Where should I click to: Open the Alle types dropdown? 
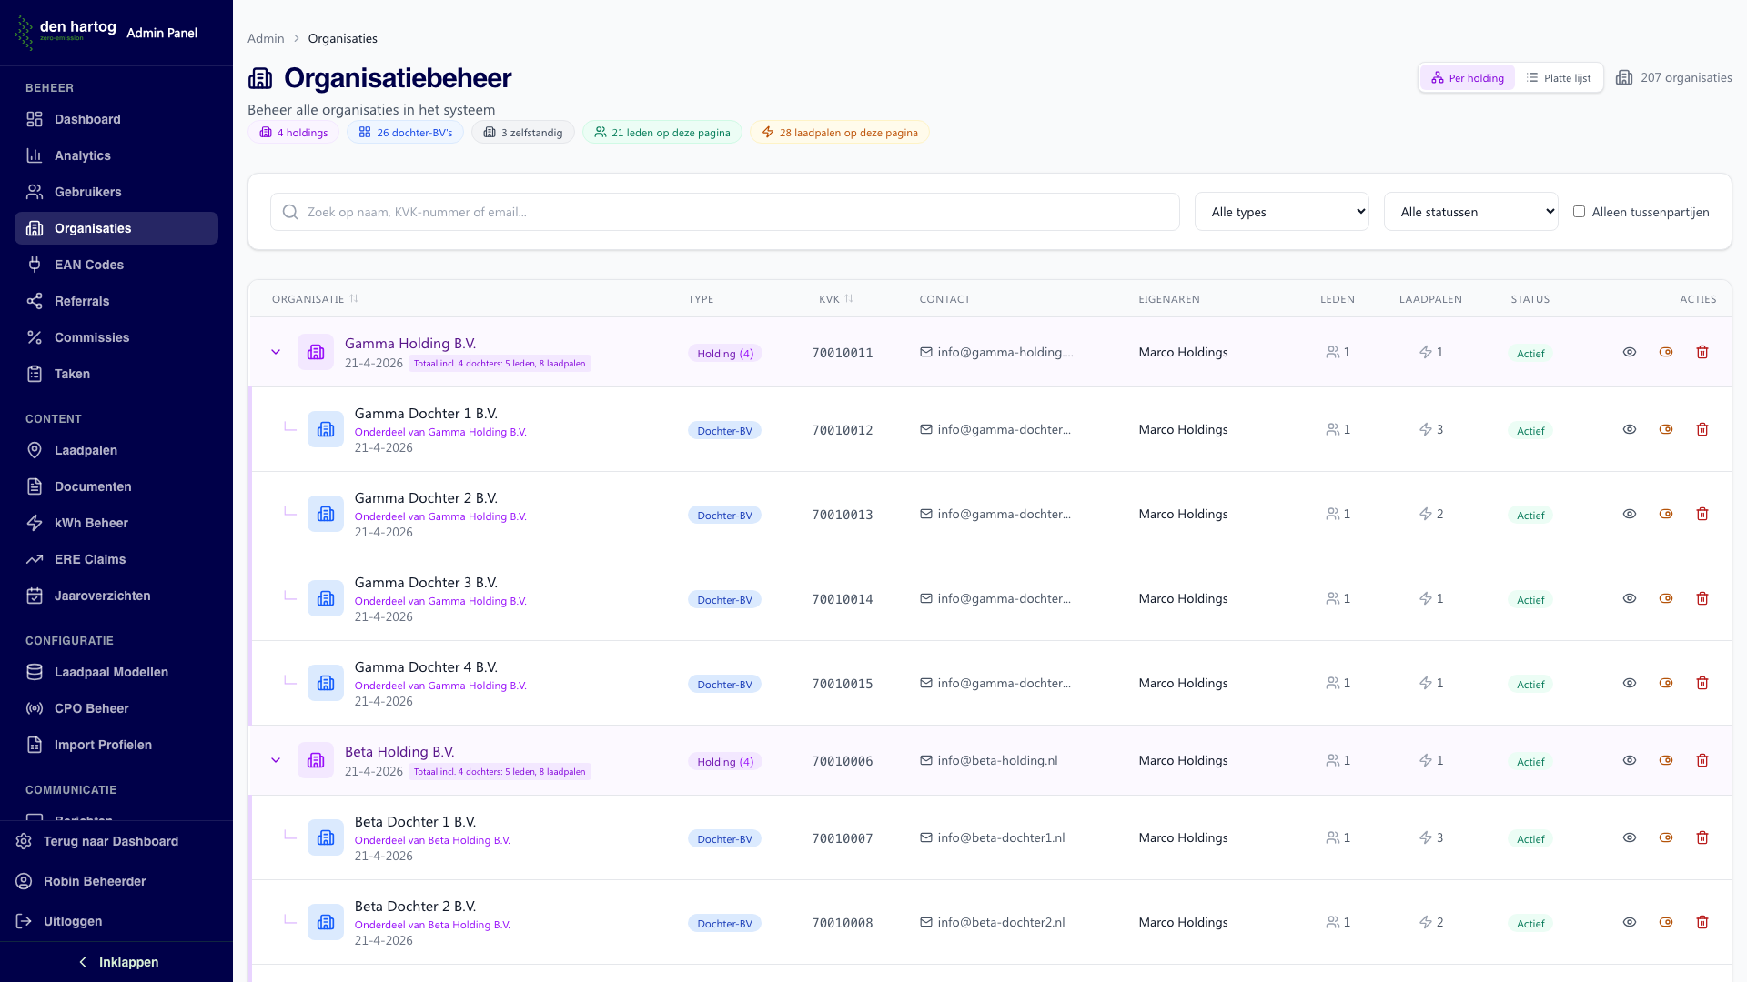(x=1281, y=212)
